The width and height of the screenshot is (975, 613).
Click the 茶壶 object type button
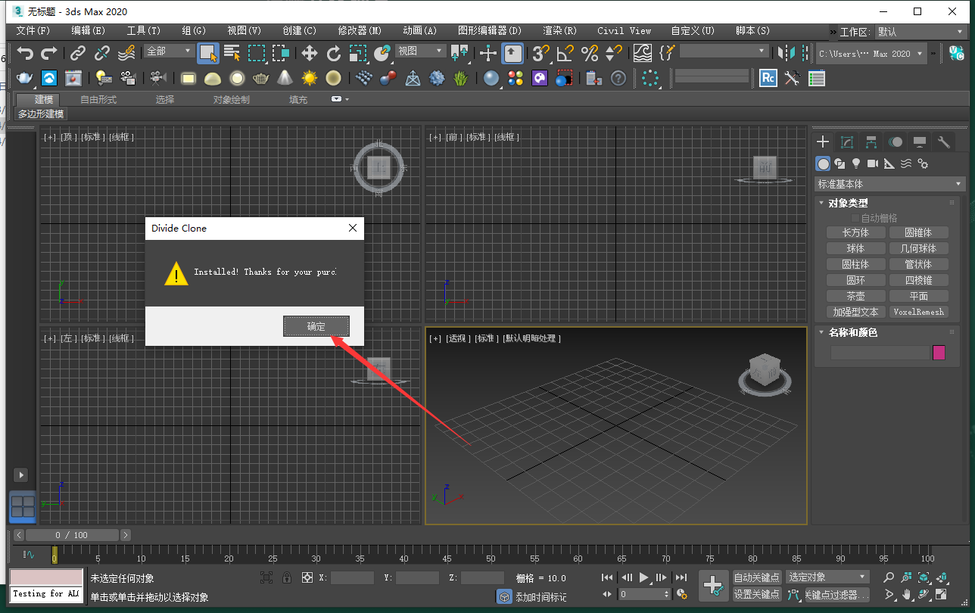pos(855,296)
